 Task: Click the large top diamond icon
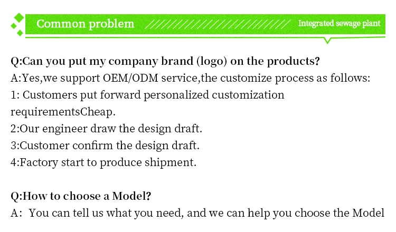pos(19,18)
